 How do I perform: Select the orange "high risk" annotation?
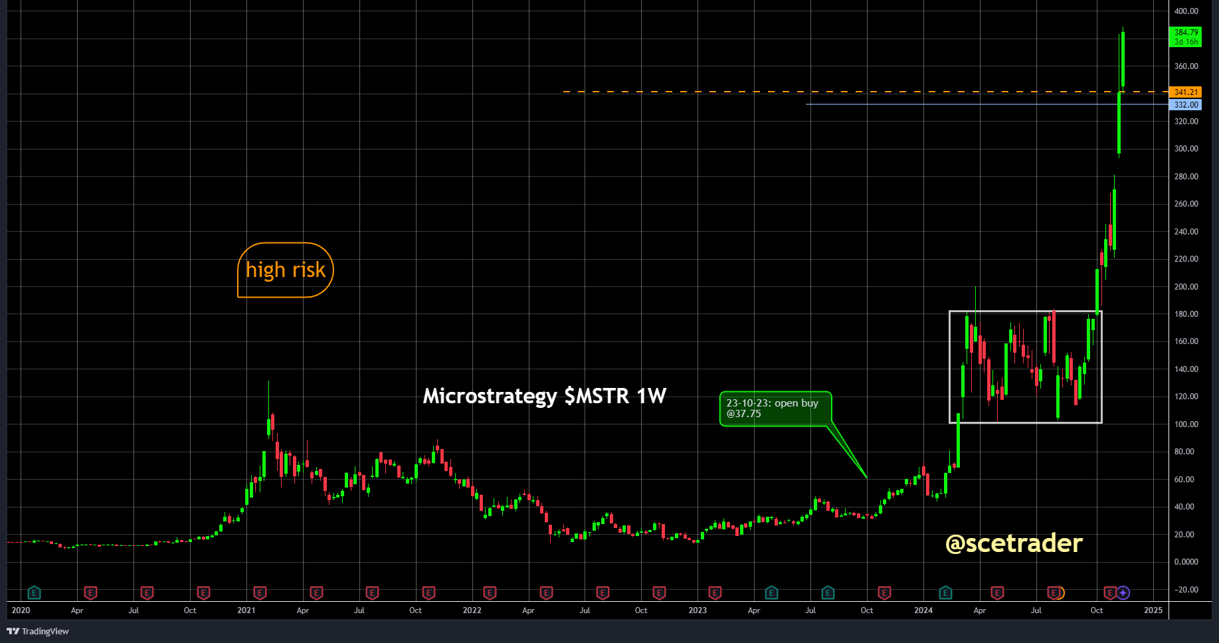click(x=286, y=270)
